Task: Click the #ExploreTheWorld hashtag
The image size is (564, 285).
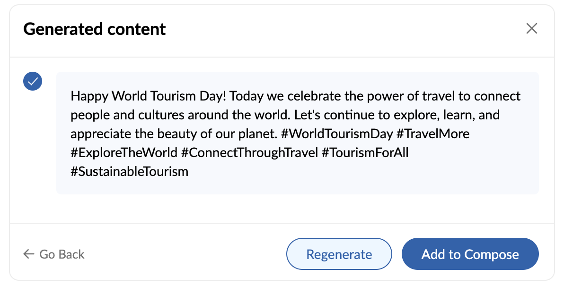Action: 124,153
